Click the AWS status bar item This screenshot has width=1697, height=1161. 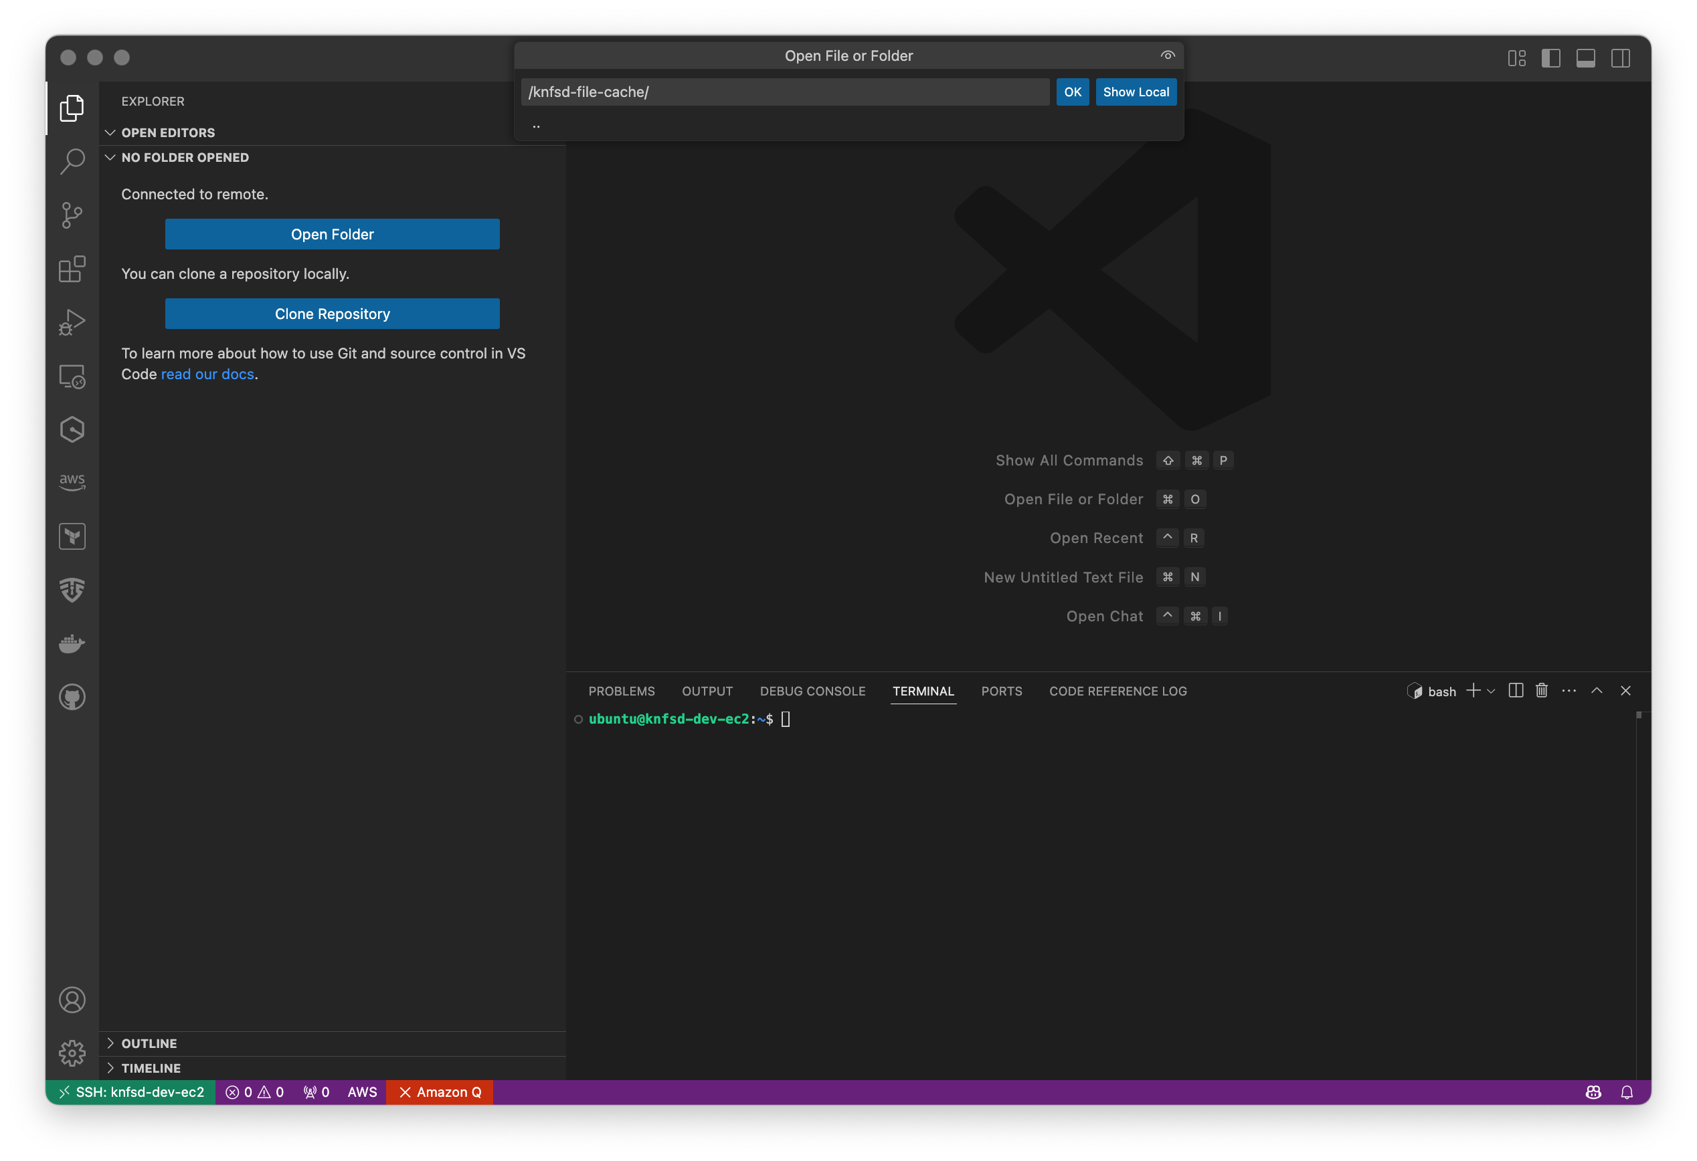pyautogui.click(x=362, y=1091)
